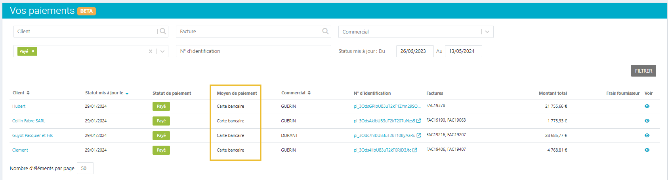The width and height of the screenshot is (668, 180).
Task: Change the number of elements per page
Action: [x=85, y=168]
